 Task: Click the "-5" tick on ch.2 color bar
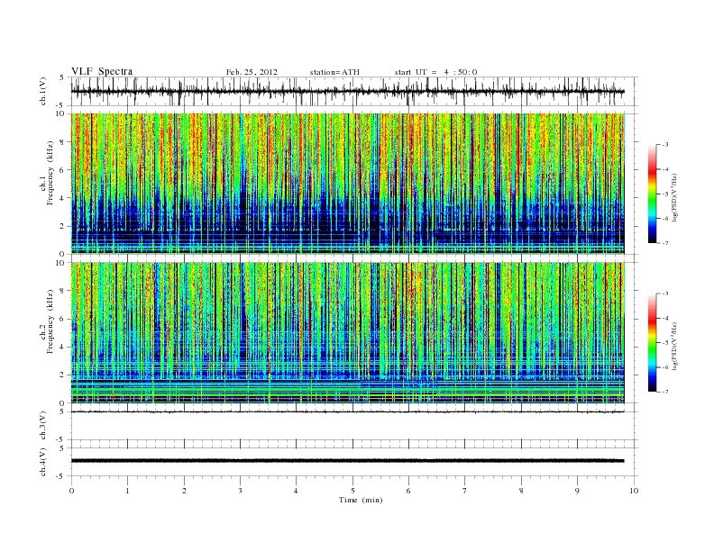(x=665, y=343)
